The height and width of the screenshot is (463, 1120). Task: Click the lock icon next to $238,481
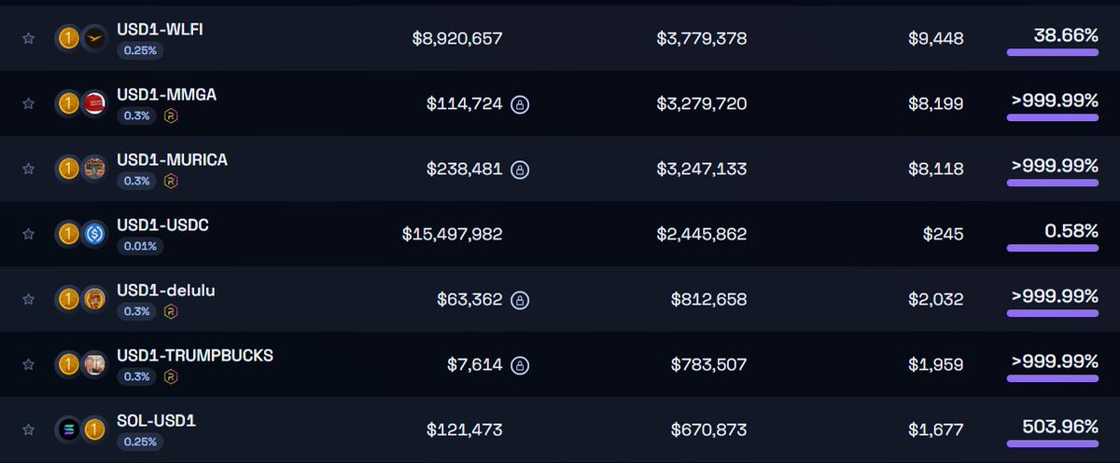[x=521, y=170]
